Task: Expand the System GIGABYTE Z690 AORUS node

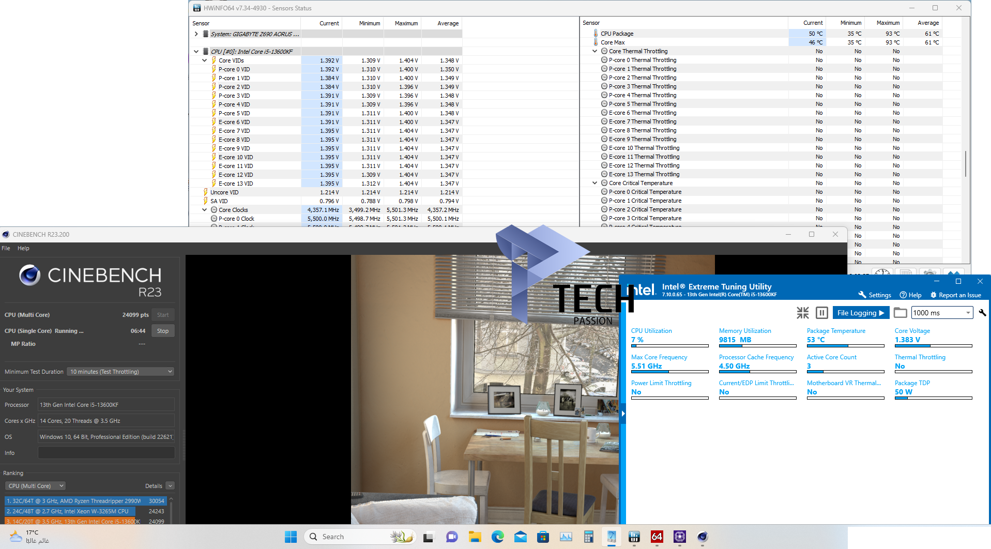Action: click(x=196, y=34)
